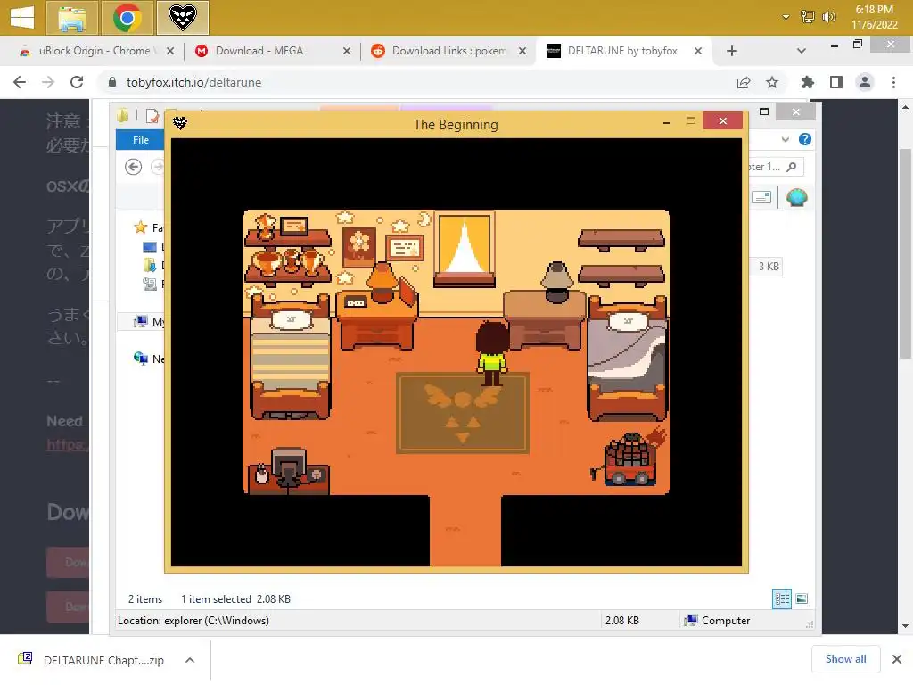Open the globe icon in Explorer toolbar
Viewport: 913px width, 685px height.
796,197
